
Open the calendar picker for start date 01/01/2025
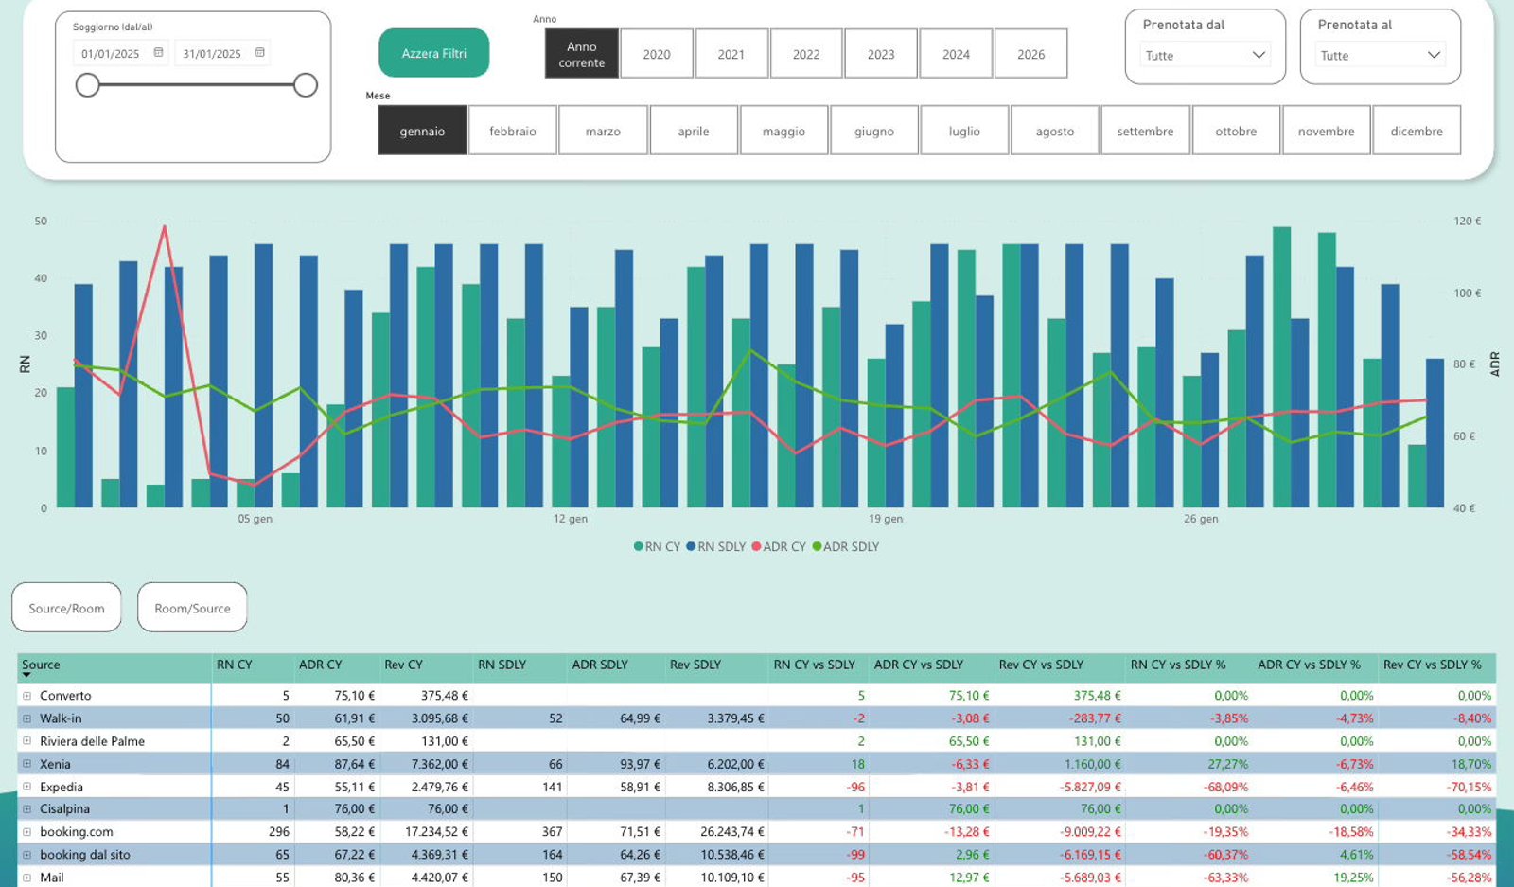coord(159,53)
